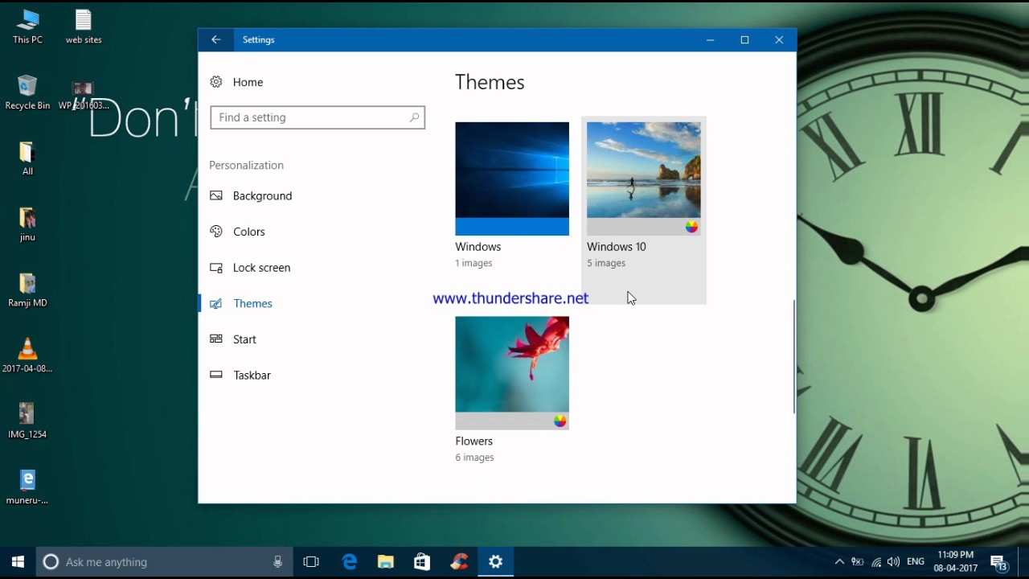Viewport: 1029px width, 579px height.
Task: Click the "6 images" text under Flowers
Action: (x=474, y=458)
